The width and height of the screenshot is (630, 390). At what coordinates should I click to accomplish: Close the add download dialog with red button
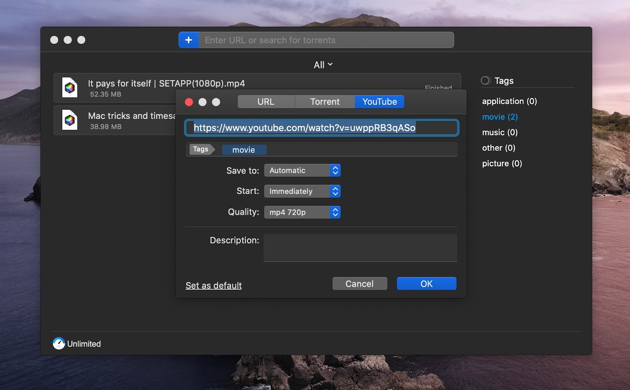pos(189,102)
